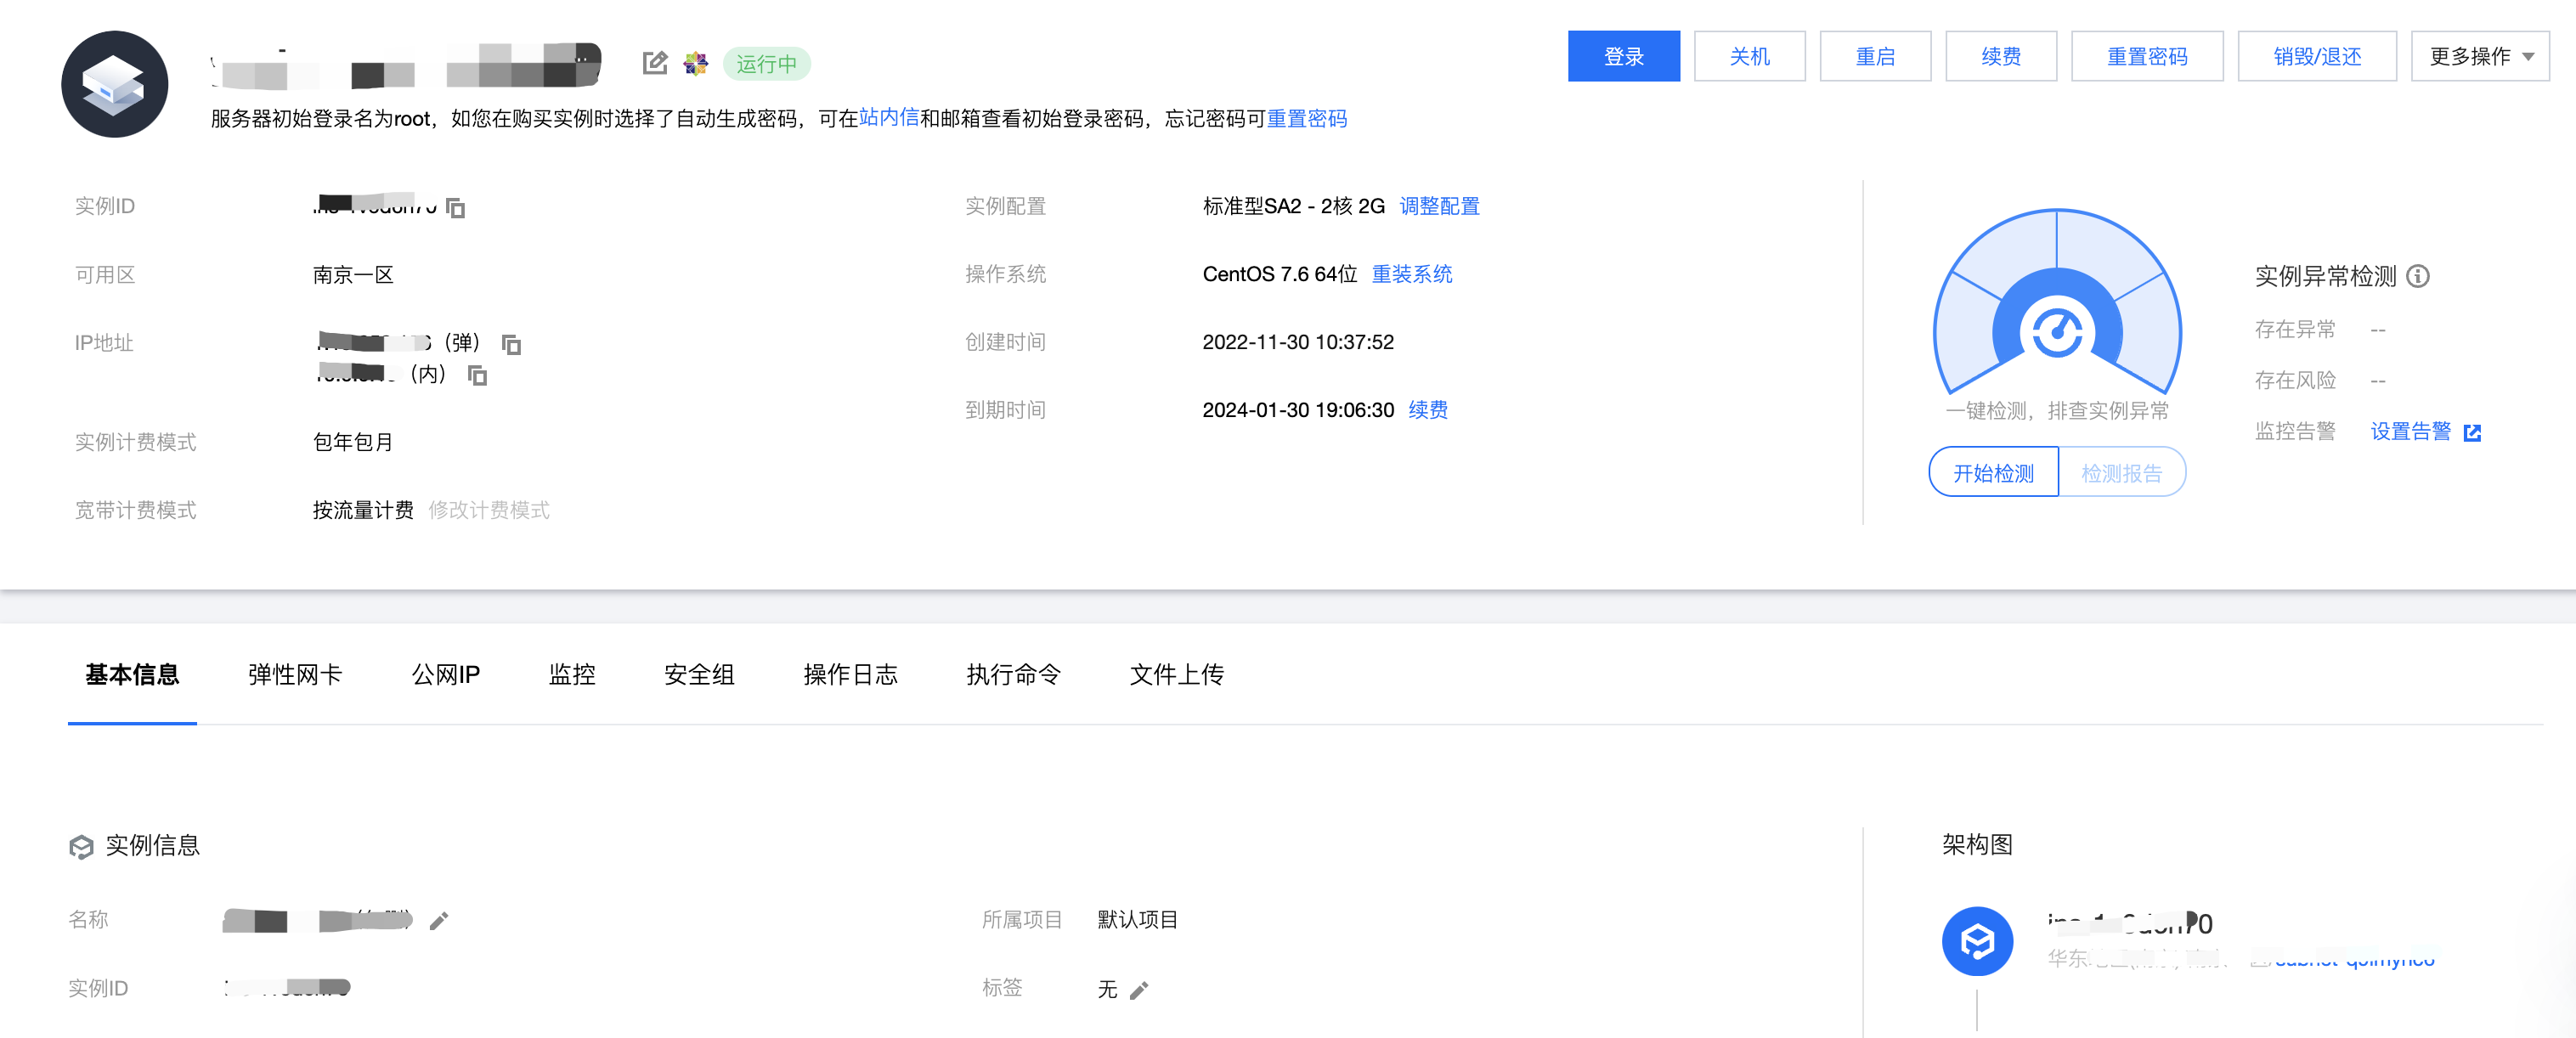2576x1038 pixels.
Task: Open the 设置告警 link
Action: 2411,431
